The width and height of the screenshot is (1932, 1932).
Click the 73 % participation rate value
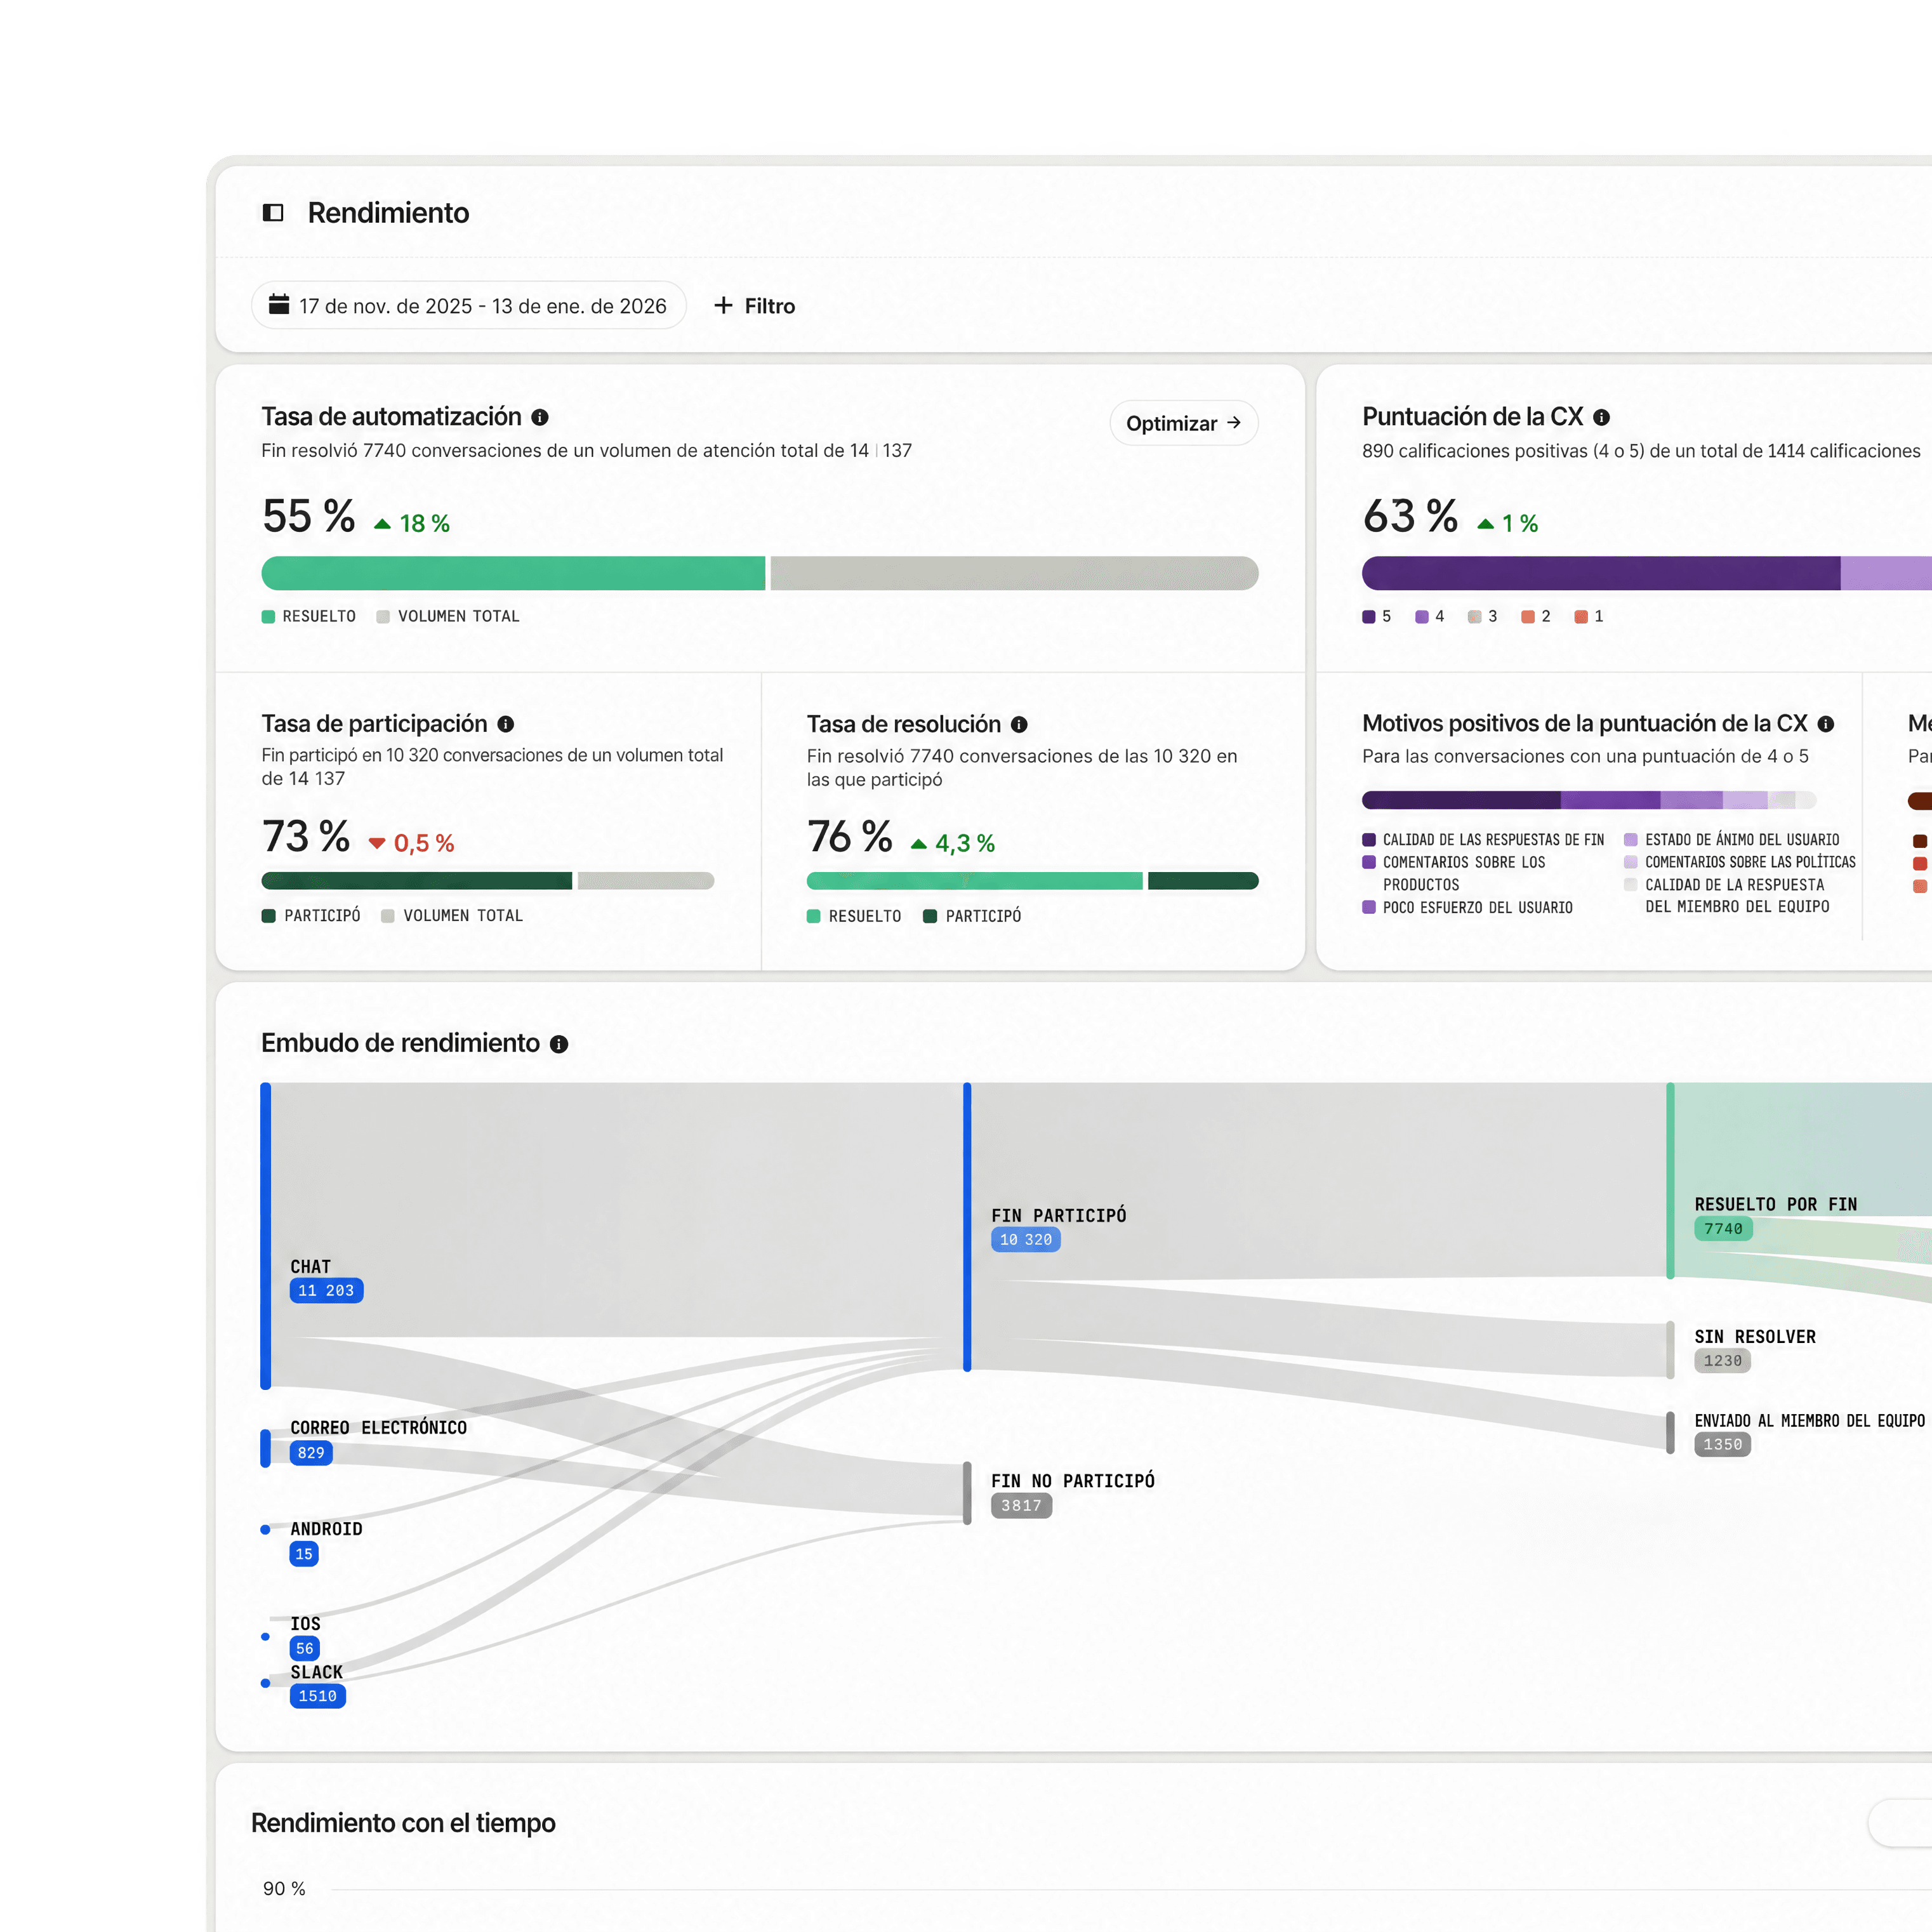coord(306,837)
